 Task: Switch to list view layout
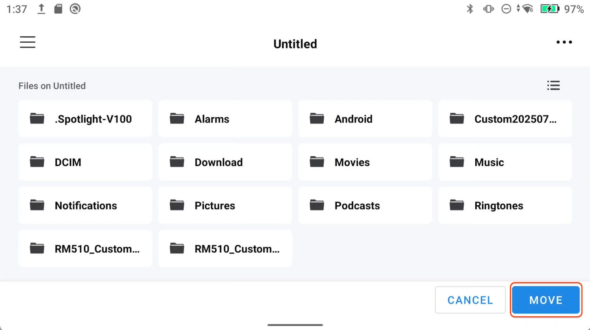click(x=553, y=86)
